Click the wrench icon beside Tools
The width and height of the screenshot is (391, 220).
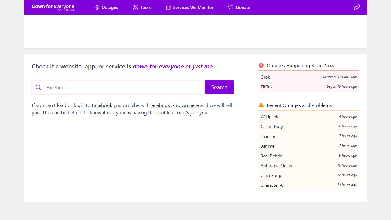(136, 7)
